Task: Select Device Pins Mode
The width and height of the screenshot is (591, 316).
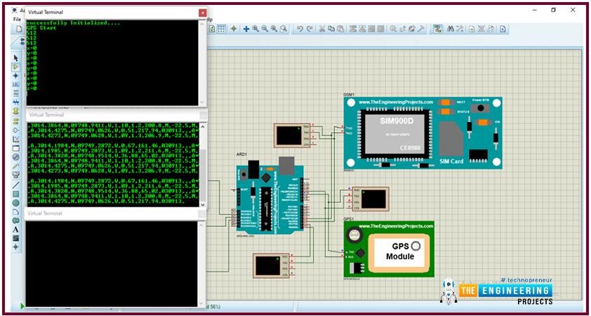Action: (16, 130)
